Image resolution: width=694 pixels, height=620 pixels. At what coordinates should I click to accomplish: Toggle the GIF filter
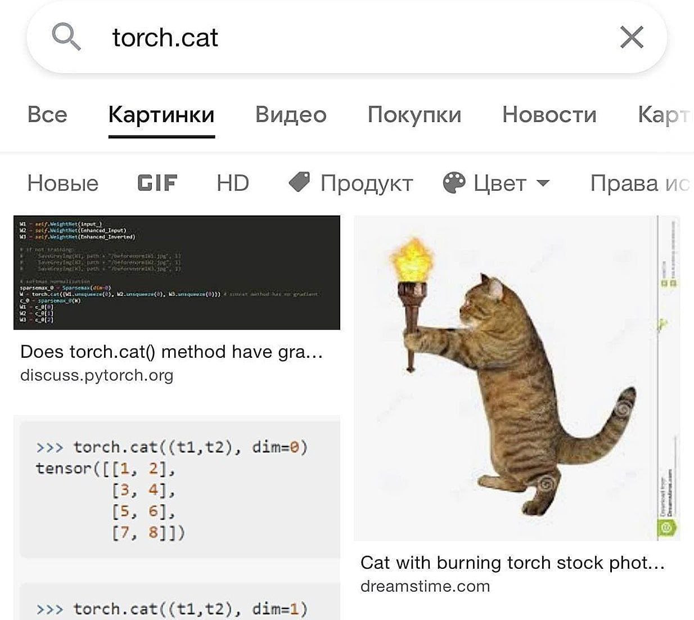click(x=157, y=183)
